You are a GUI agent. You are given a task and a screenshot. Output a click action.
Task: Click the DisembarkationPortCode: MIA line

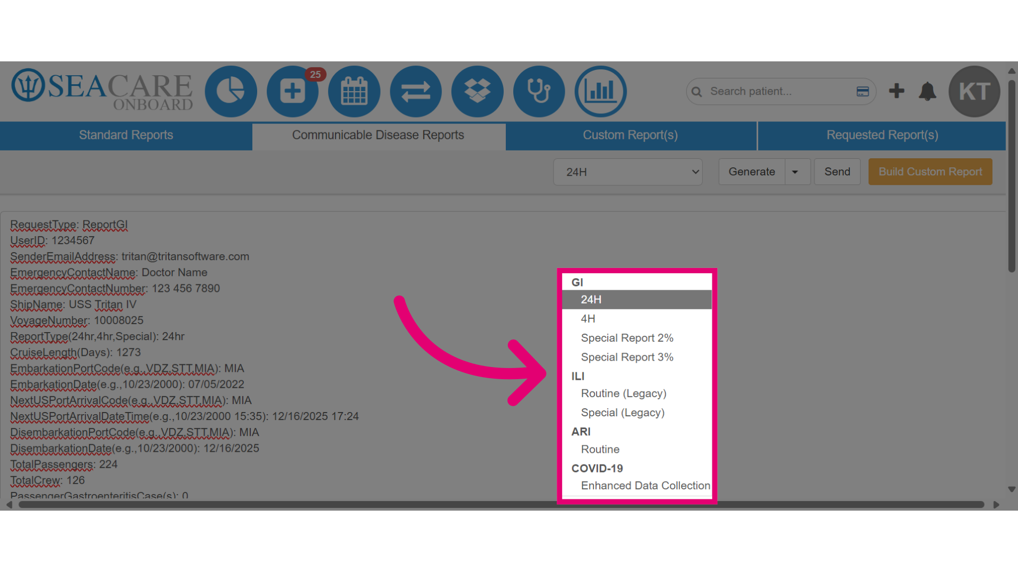[135, 433]
